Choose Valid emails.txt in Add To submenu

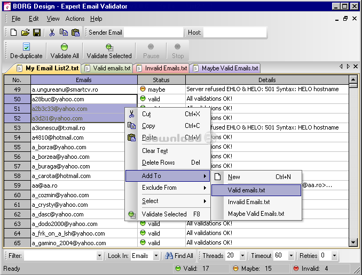click(x=256, y=190)
